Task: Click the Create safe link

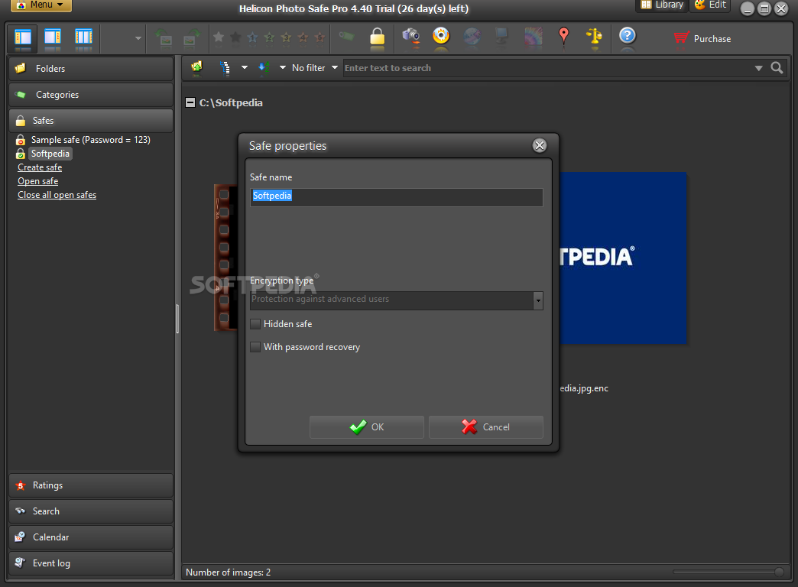Action: (40, 167)
